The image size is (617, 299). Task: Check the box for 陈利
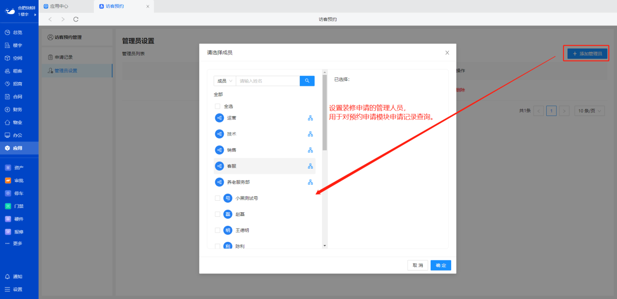218,246
